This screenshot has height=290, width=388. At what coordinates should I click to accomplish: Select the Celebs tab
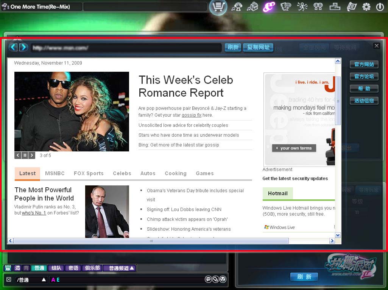(122, 173)
